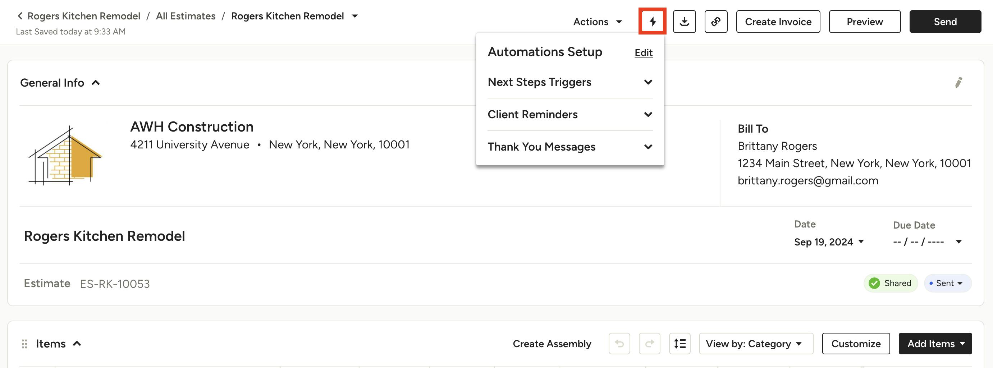Screen dimensions: 993x368
Task: Click the Last Saved timestamp text
Action: pyautogui.click(x=71, y=32)
